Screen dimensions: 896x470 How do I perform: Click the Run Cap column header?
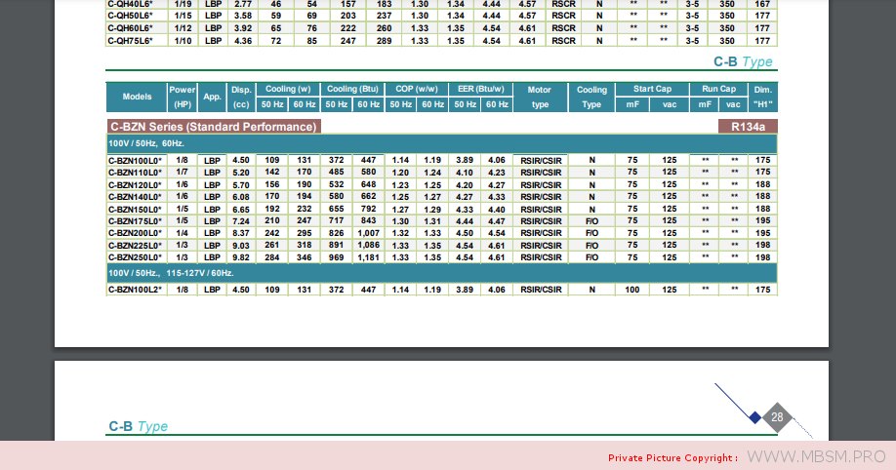(x=718, y=89)
